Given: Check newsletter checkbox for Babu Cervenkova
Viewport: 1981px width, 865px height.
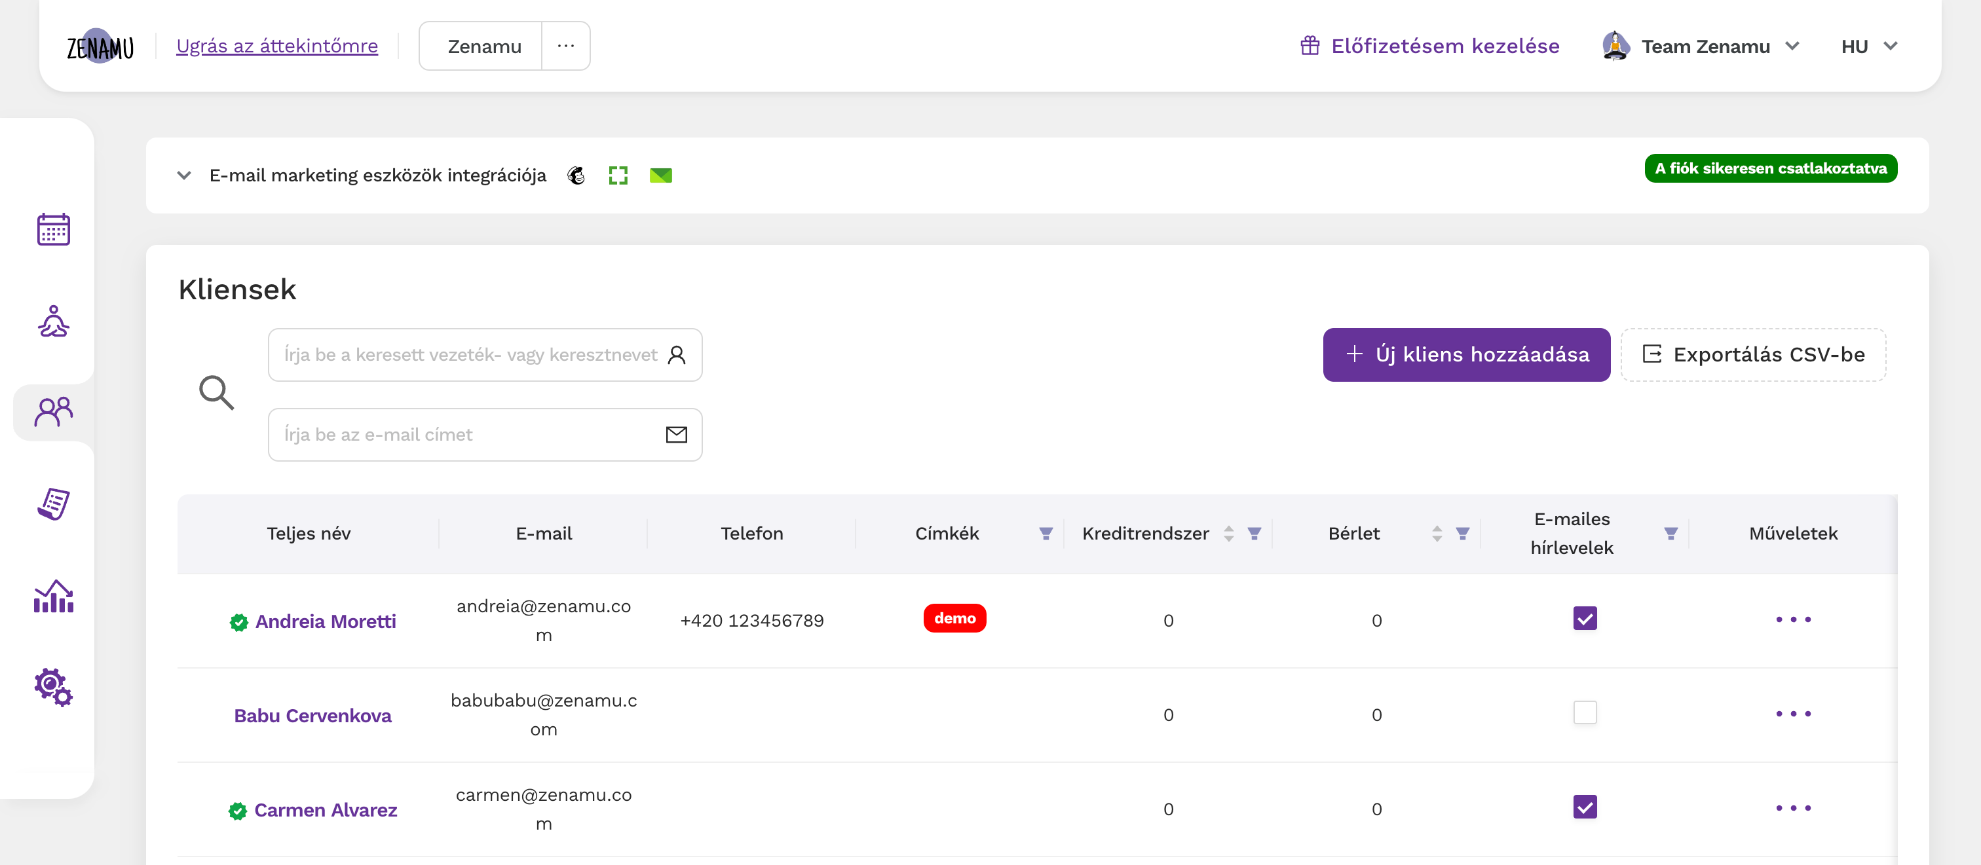Looking at the screenshot, I should pyautogui.click(x=1585, y=713).
